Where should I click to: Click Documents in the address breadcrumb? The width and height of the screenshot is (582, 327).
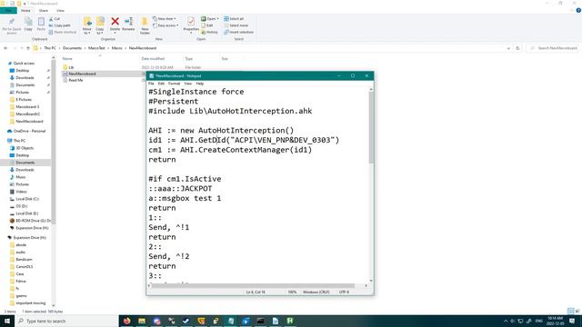pyautogui.click(x=72, y=48)
